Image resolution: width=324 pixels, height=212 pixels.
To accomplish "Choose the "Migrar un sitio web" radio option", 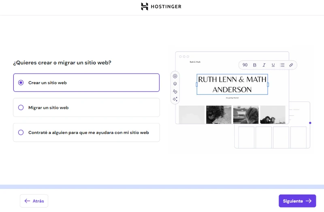I will click(x=21, y=108).
